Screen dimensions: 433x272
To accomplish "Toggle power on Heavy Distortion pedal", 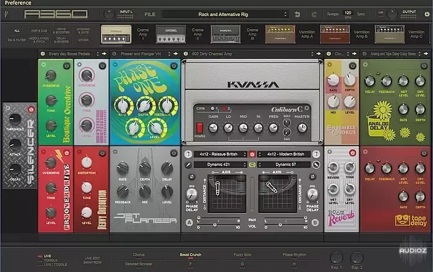I will 103,153.
